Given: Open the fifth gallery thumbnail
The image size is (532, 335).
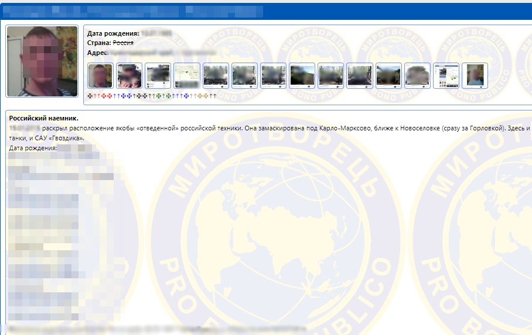Looking at the screenshot, I should tap(216, 76).
